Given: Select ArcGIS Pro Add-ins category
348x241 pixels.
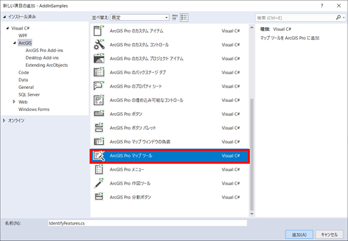Looking at the screenshot, I should [44, 50].
